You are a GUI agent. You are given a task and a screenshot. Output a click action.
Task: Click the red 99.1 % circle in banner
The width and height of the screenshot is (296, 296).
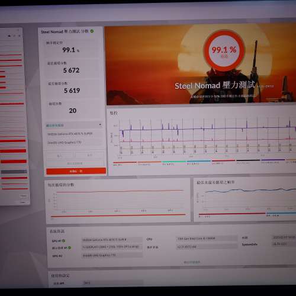click(x=224, y=50)
